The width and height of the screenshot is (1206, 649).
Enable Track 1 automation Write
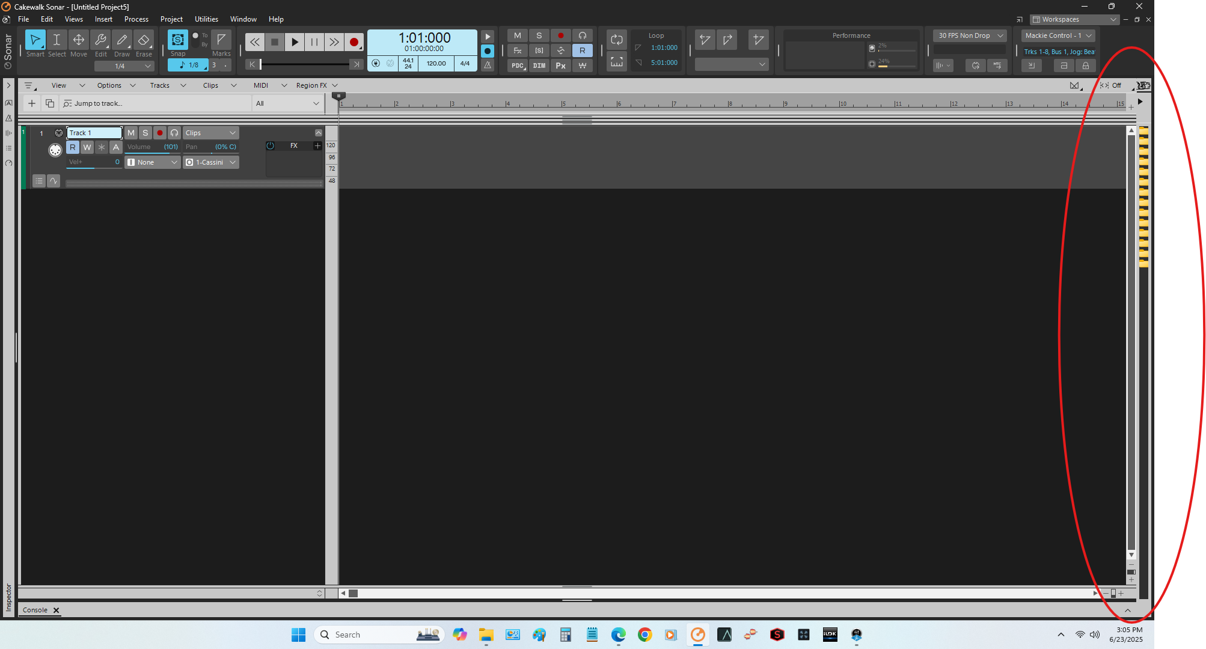(x=87, y=147)
